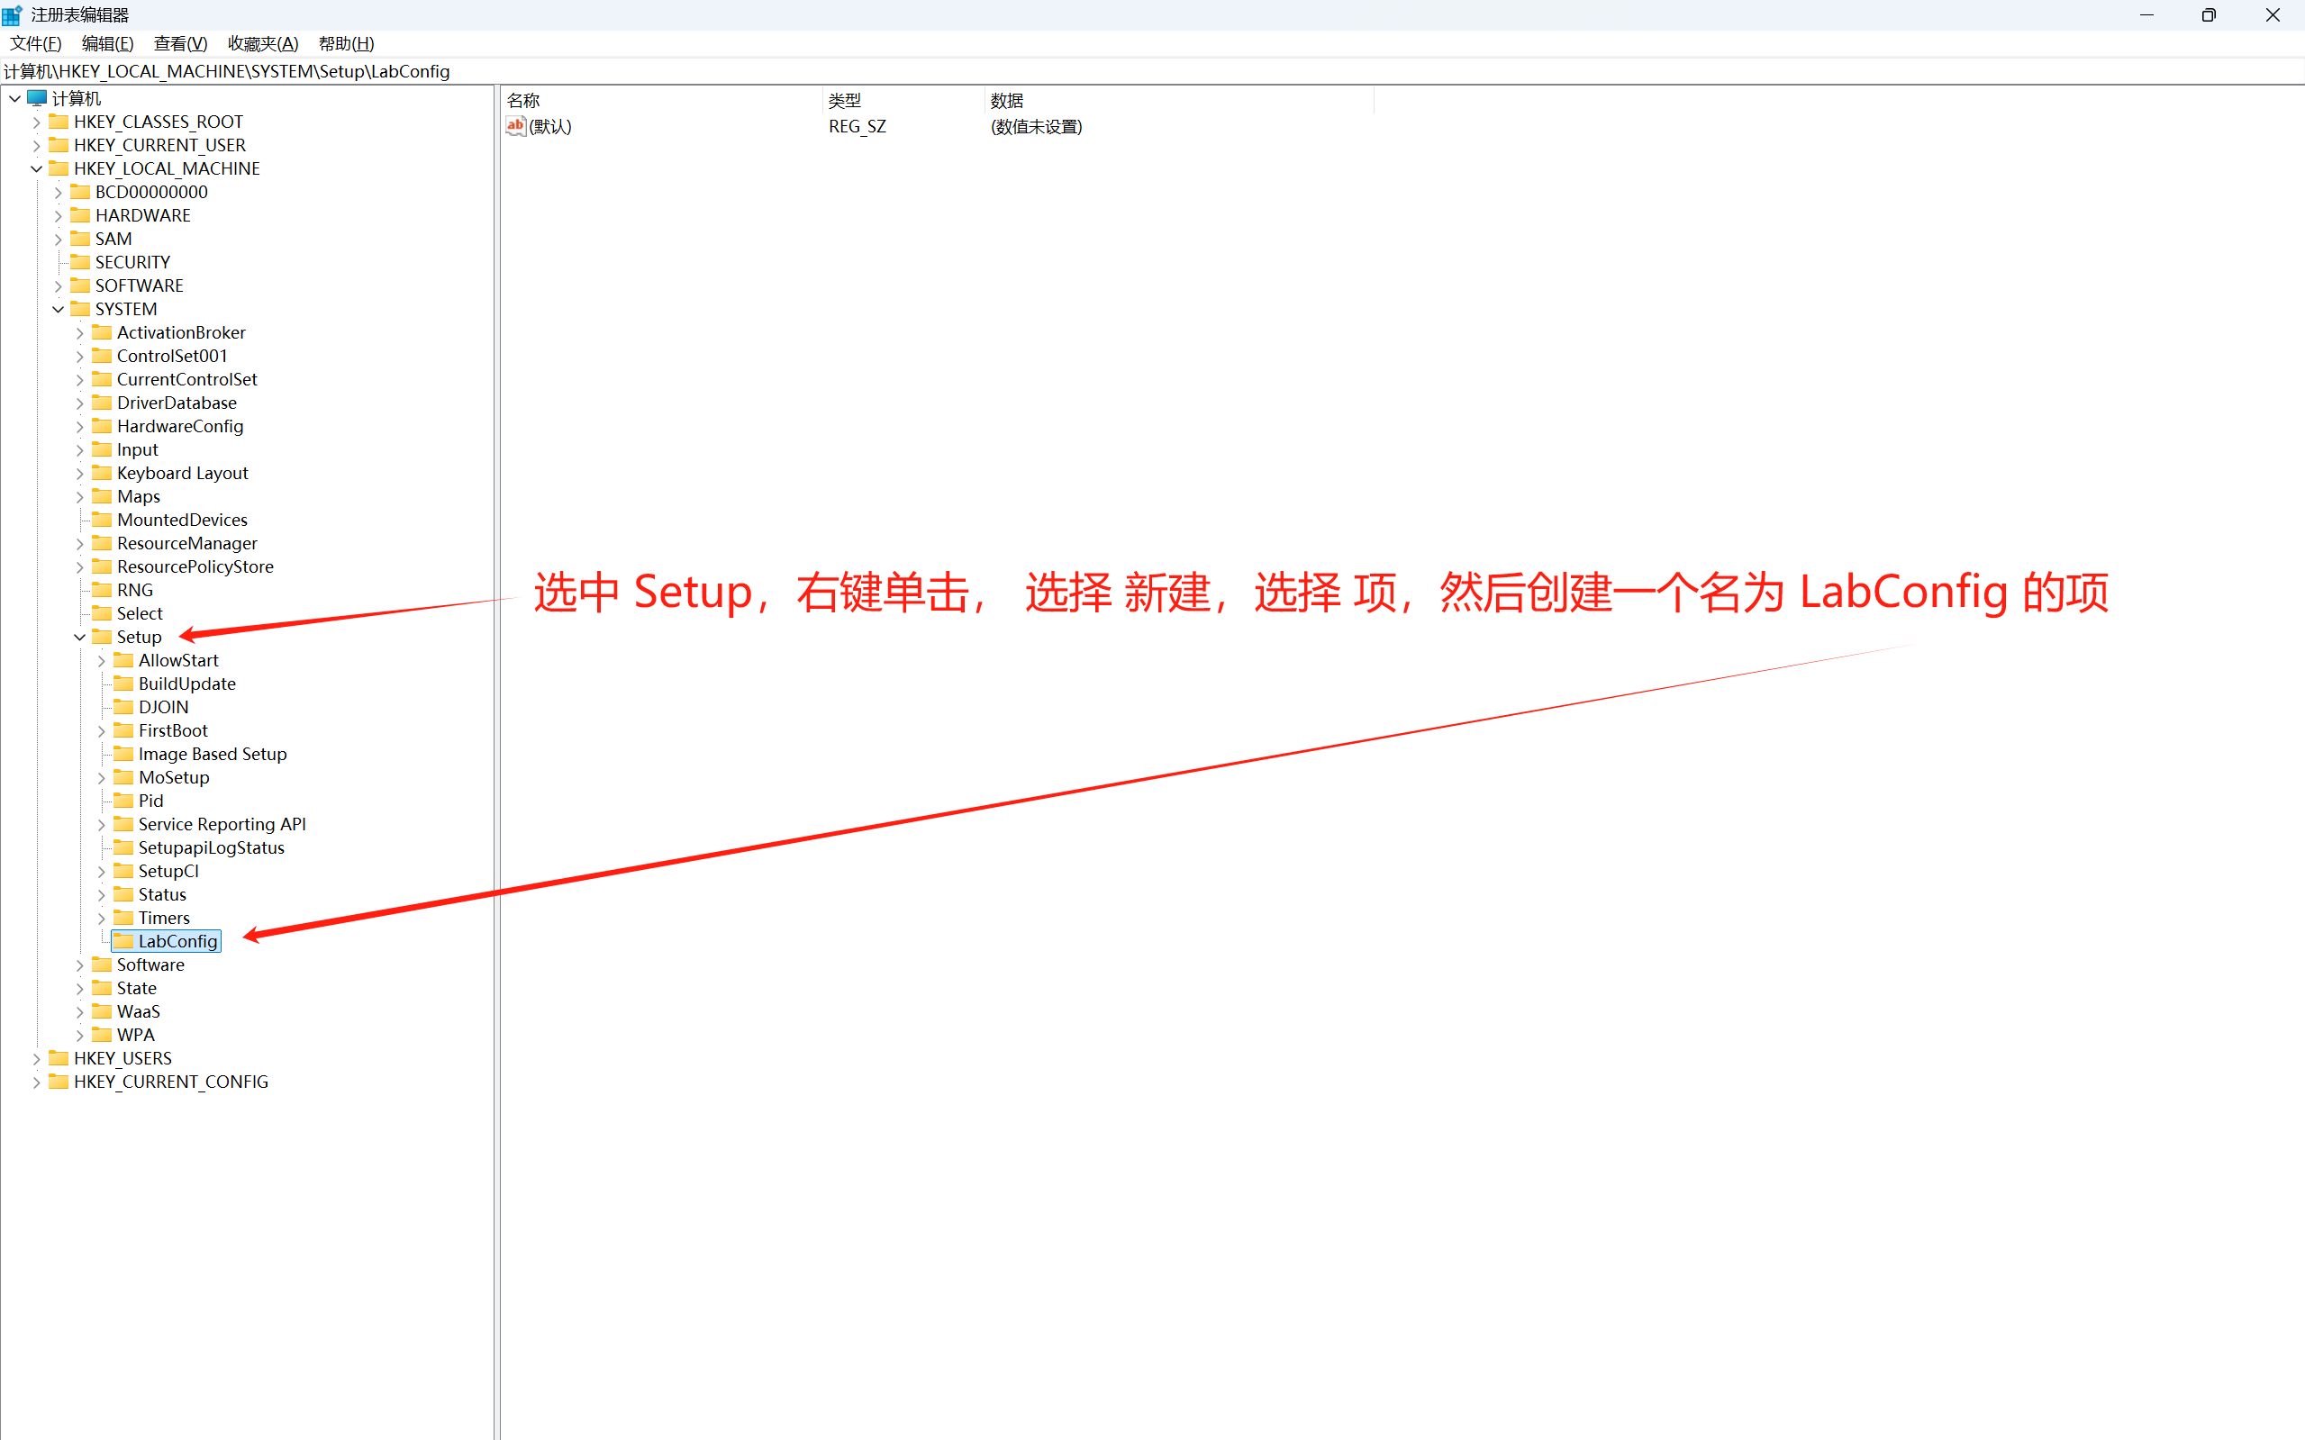
Task: Select the Image Based Setup key
Action: pos(213,755)
